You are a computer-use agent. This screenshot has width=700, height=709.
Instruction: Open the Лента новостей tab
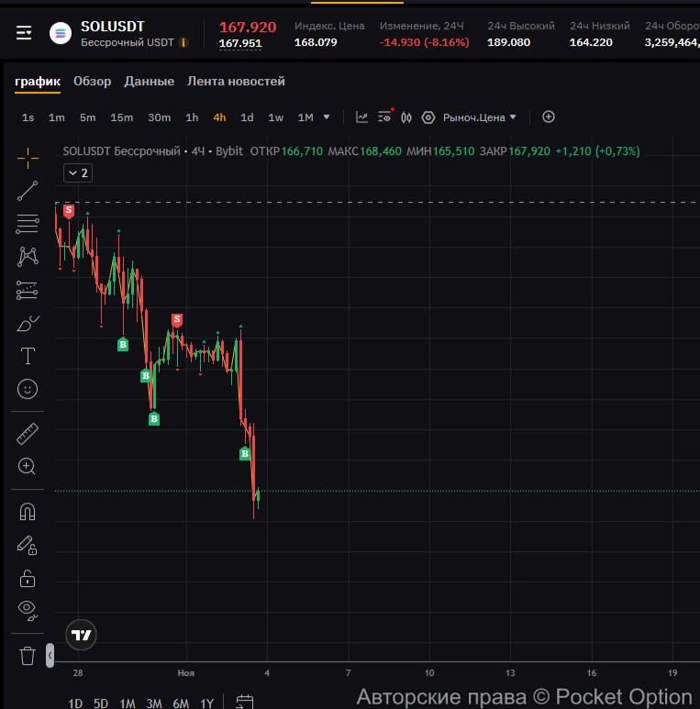[236, 82]
